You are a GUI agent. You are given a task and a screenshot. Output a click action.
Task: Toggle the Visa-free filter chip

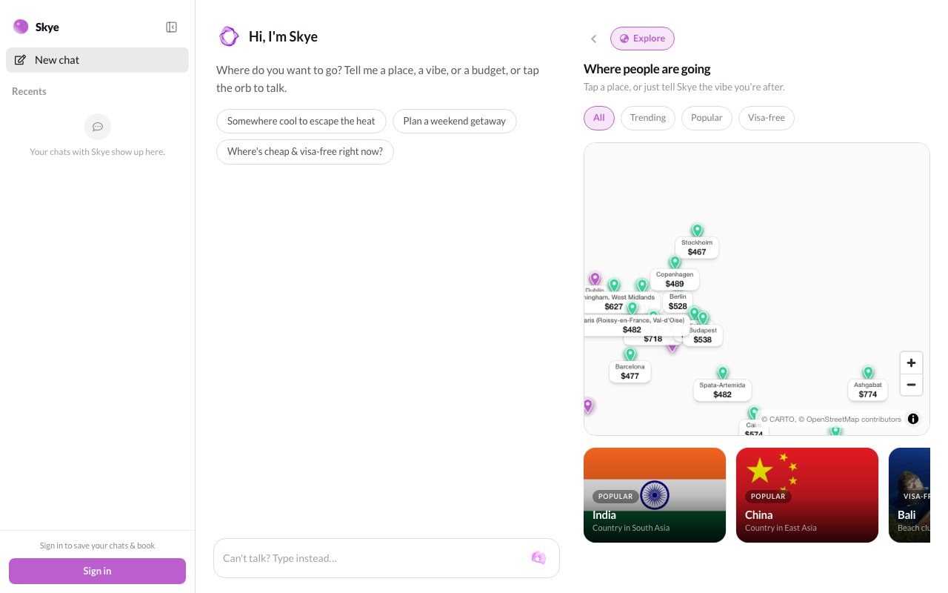(767, 118)
